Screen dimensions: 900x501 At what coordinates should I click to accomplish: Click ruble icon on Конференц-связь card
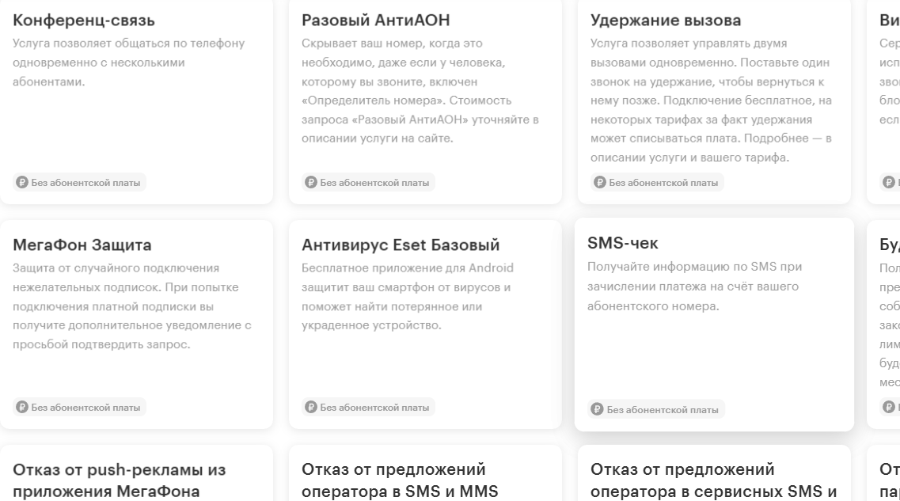click(x=22, y=183)
